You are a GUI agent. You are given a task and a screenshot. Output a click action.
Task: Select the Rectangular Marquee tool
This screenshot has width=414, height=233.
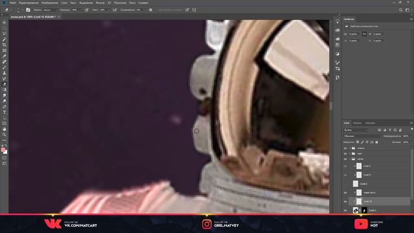click(x=5, y=28)
